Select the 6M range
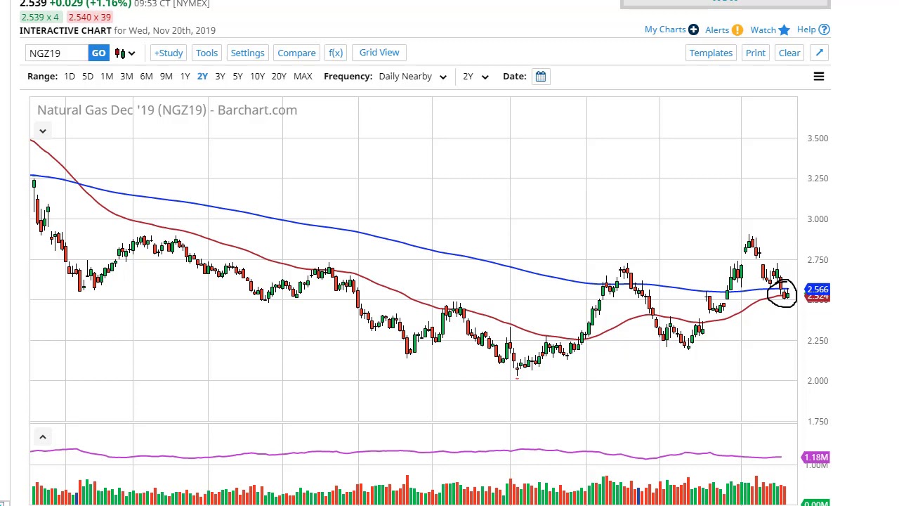The image size is (899, 506). pos(146,76)
